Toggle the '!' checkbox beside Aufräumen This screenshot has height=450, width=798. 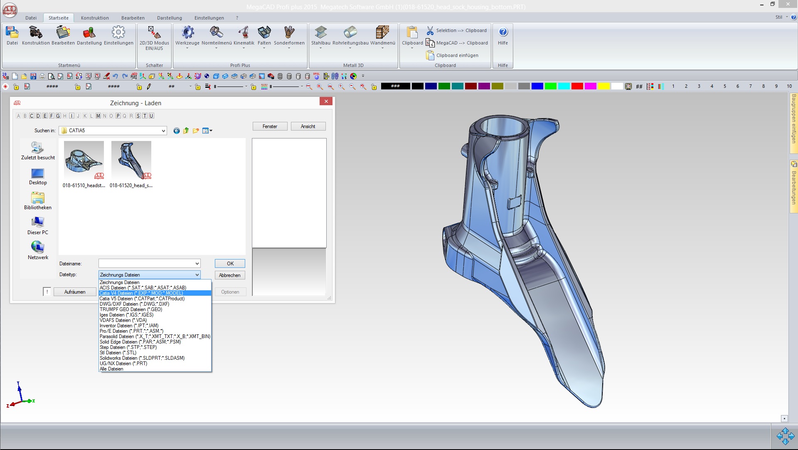coord(47,292)
